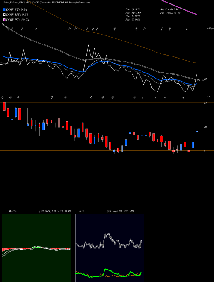Click the white DOW MT legend swatch
This screenshot has height=282, width=214.
4,15
